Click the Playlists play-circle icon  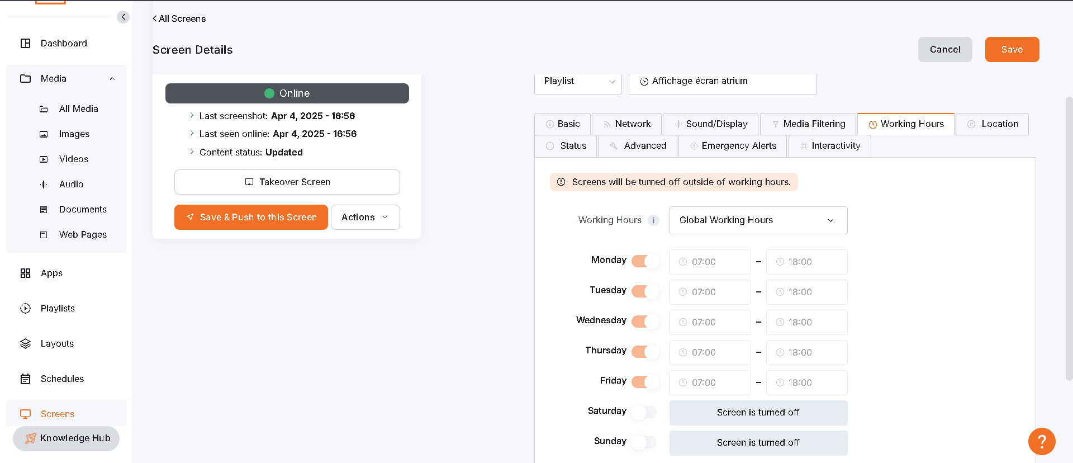tap(25, 308)
